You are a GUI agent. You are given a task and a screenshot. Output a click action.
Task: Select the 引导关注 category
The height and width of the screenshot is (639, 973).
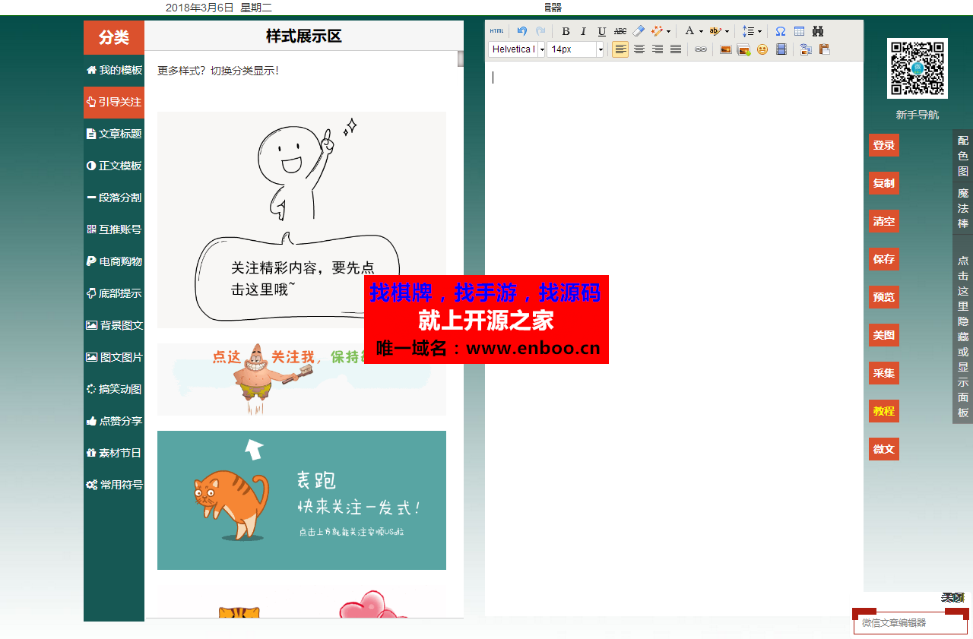pos(114,102)
